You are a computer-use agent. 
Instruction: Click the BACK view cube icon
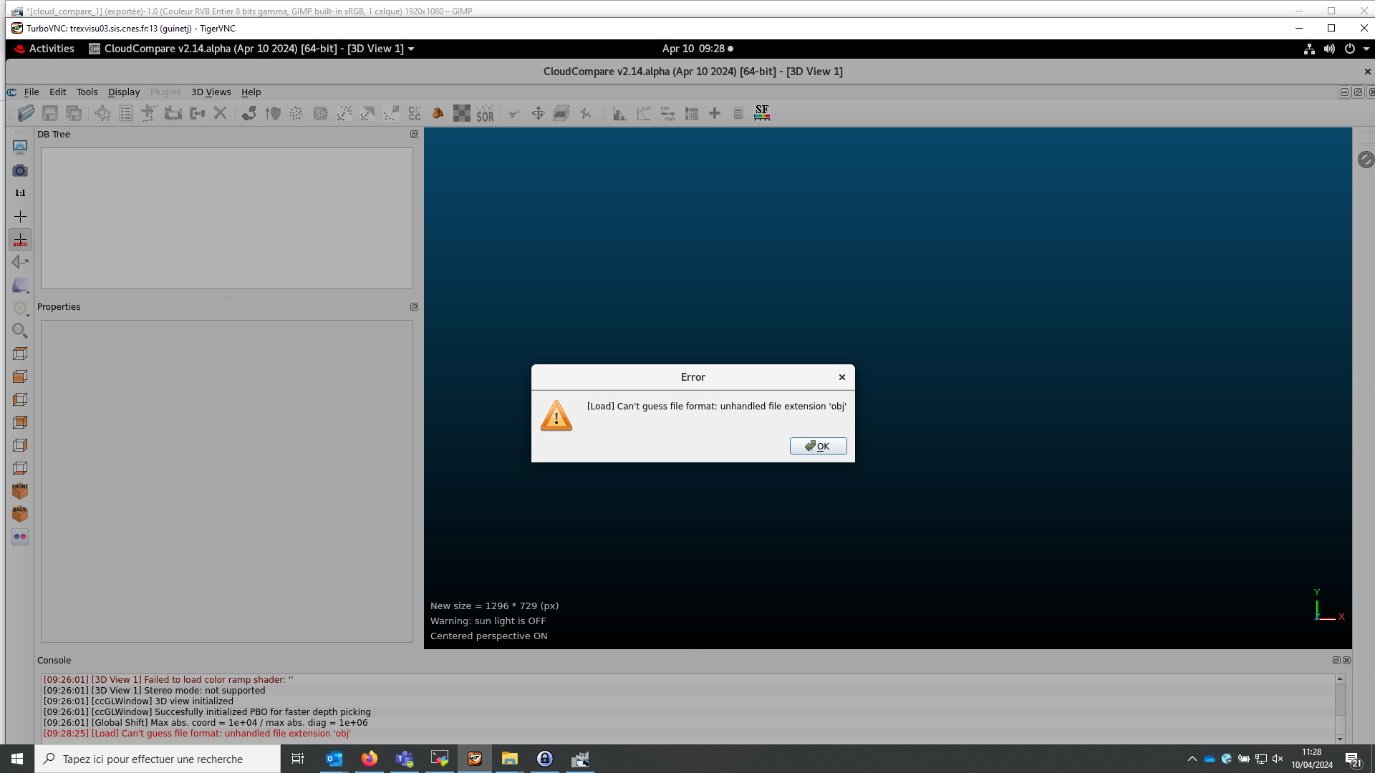pyautogui.click(x=20, y=514)
